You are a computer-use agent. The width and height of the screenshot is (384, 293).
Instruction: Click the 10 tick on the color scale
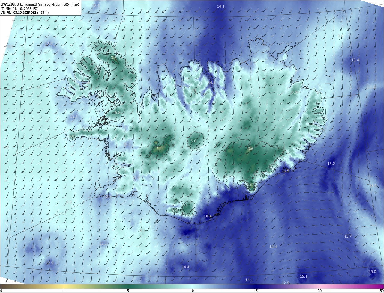(x=192, y=291)
